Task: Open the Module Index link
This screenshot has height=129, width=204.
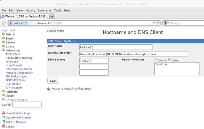Action: pyautogui.click(x=55, y=31)
